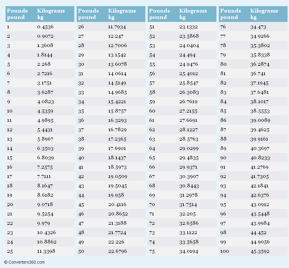Viewport: 289px width, 268px height.
Task: Click the 26 pounds row label
Action: click(x=81, y=27)
